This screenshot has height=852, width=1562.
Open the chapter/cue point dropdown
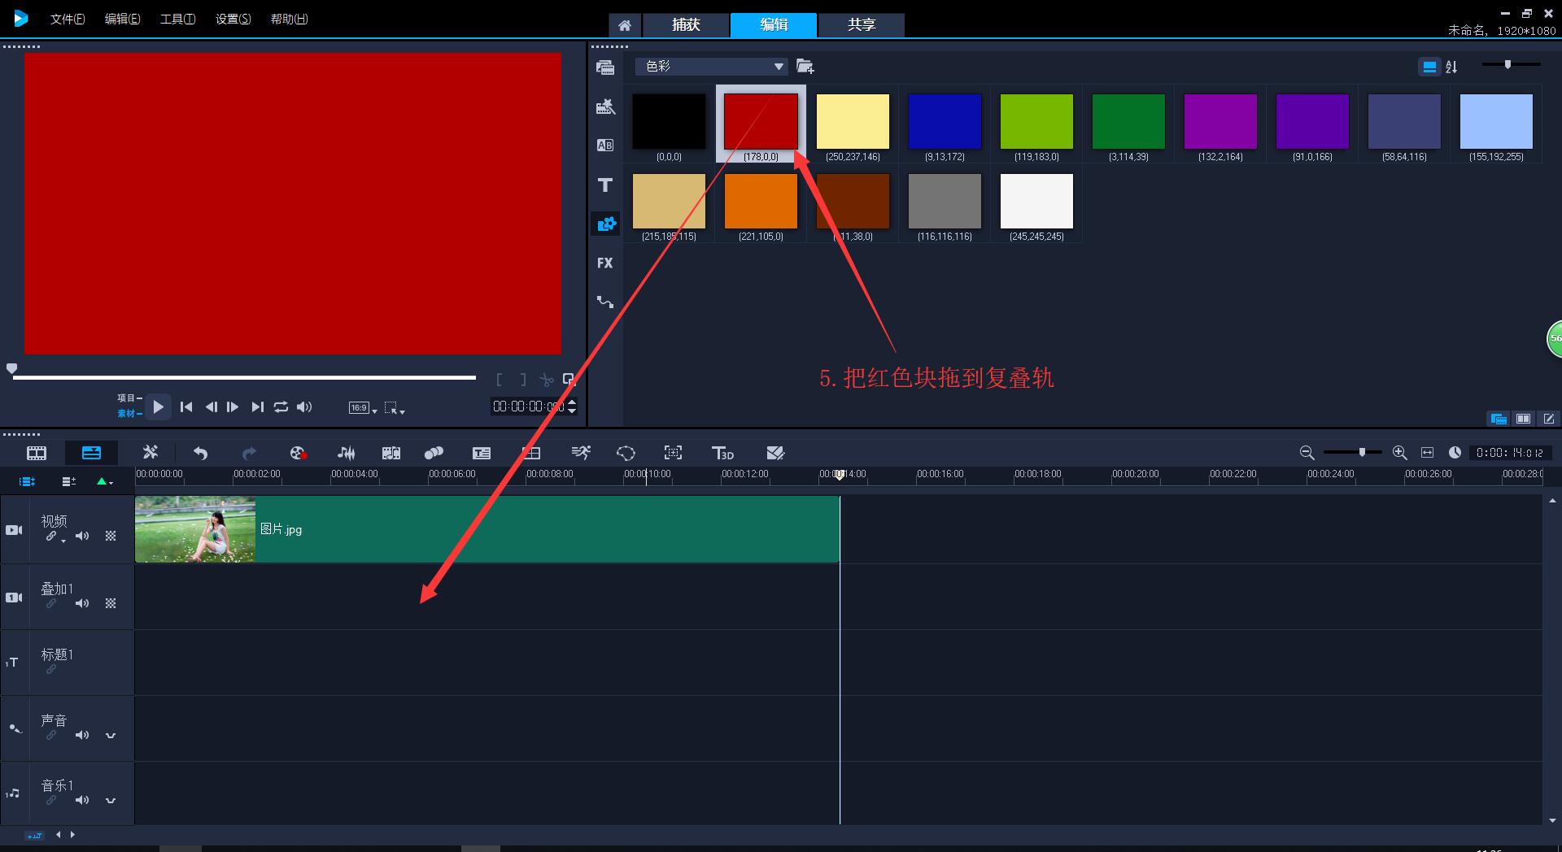click(105, 481)
